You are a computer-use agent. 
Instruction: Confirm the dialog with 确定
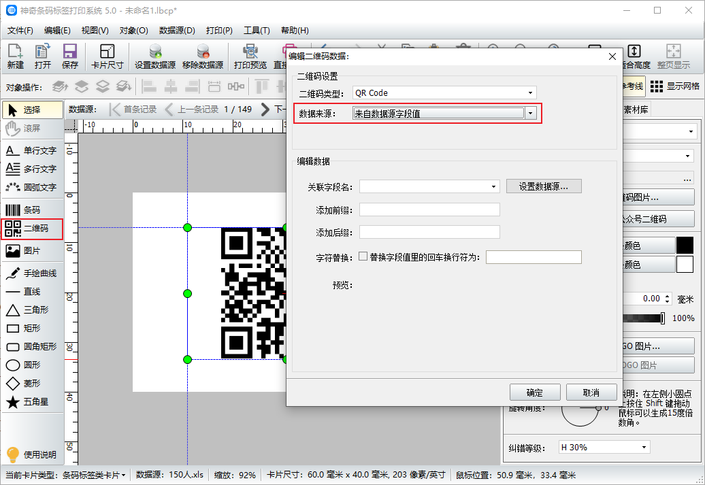[x=535, y=392]
